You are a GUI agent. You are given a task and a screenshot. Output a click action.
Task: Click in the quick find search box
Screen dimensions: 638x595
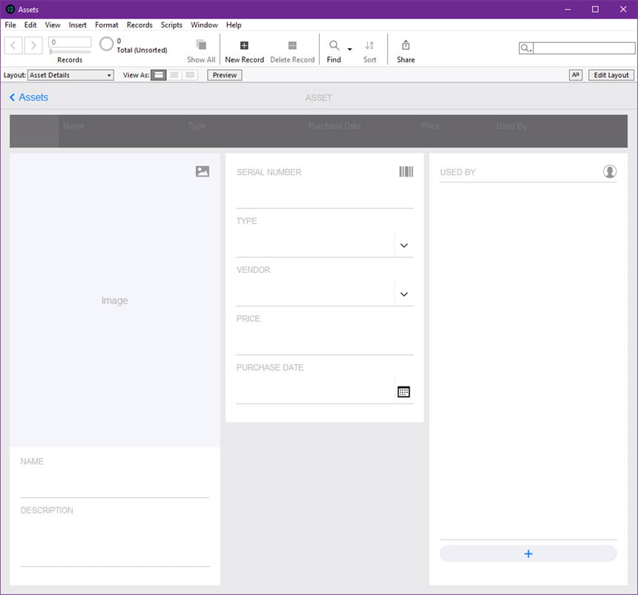pyautogui.click(x=584, y=48)
